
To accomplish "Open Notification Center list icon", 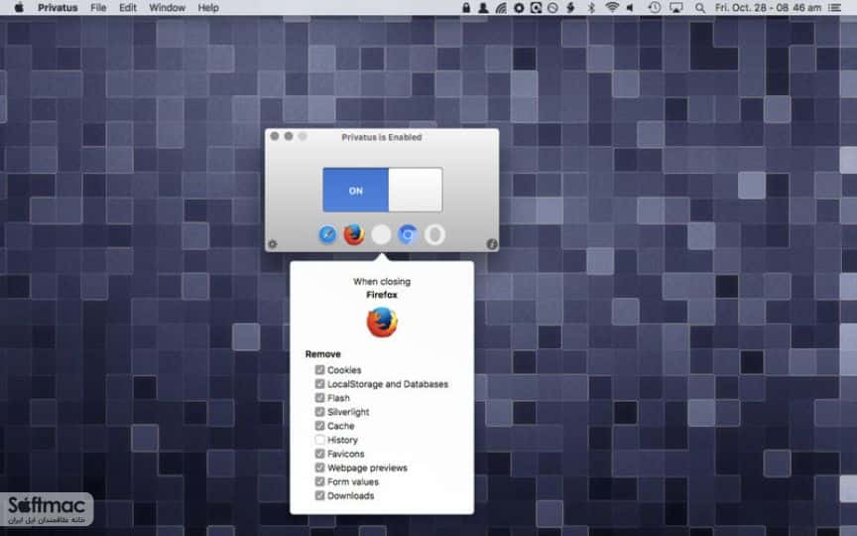I will point(834,8).
